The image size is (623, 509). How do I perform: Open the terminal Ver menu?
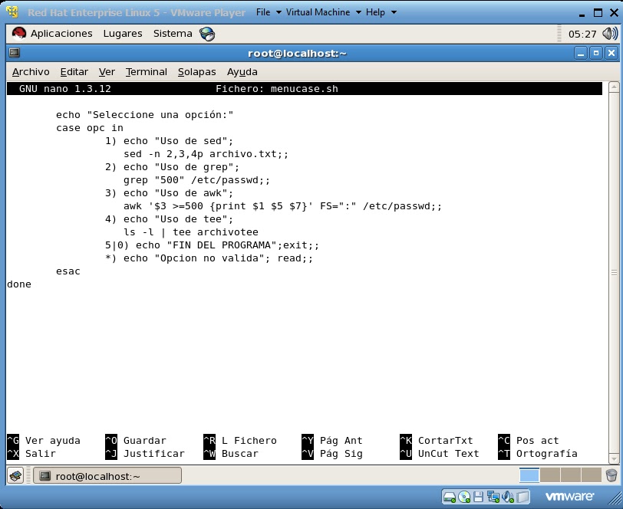[107, 72]
